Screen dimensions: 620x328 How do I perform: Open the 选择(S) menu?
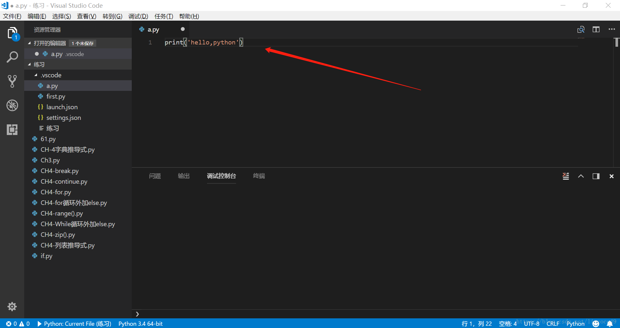[x=62, y=16]
